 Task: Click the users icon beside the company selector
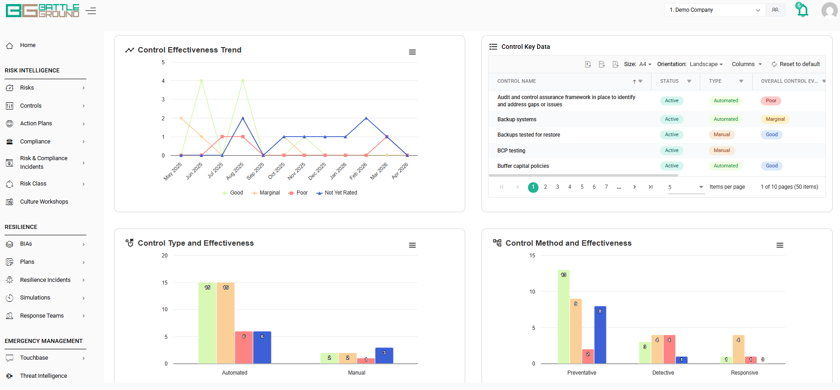click(x=775, y=10)
